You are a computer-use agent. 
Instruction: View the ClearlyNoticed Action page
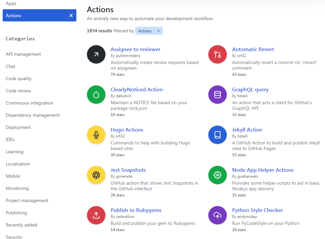137,90
